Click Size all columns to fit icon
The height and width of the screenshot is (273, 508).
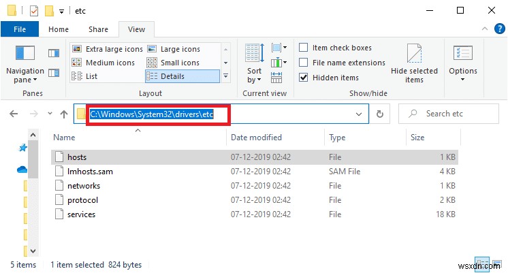276,78
